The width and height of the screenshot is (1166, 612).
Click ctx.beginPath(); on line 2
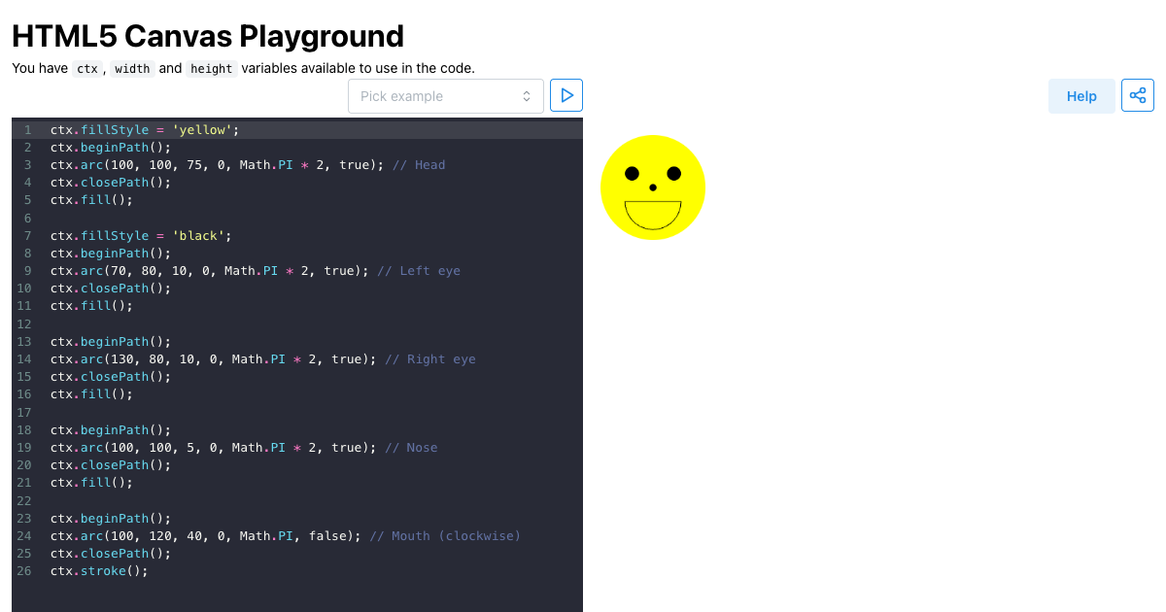[111, 148]
